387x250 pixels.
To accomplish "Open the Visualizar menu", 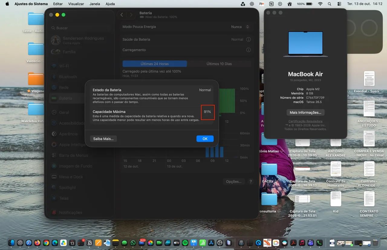I will 76,4.
